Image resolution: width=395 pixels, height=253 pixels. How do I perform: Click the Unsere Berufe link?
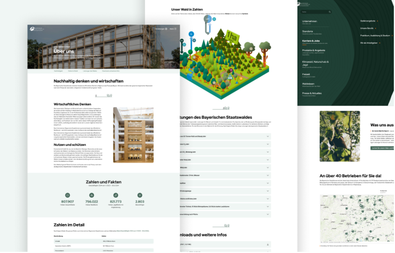(x=367, y=28)
